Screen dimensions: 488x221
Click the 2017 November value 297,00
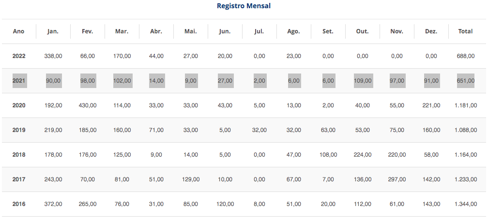coord(397,179)
